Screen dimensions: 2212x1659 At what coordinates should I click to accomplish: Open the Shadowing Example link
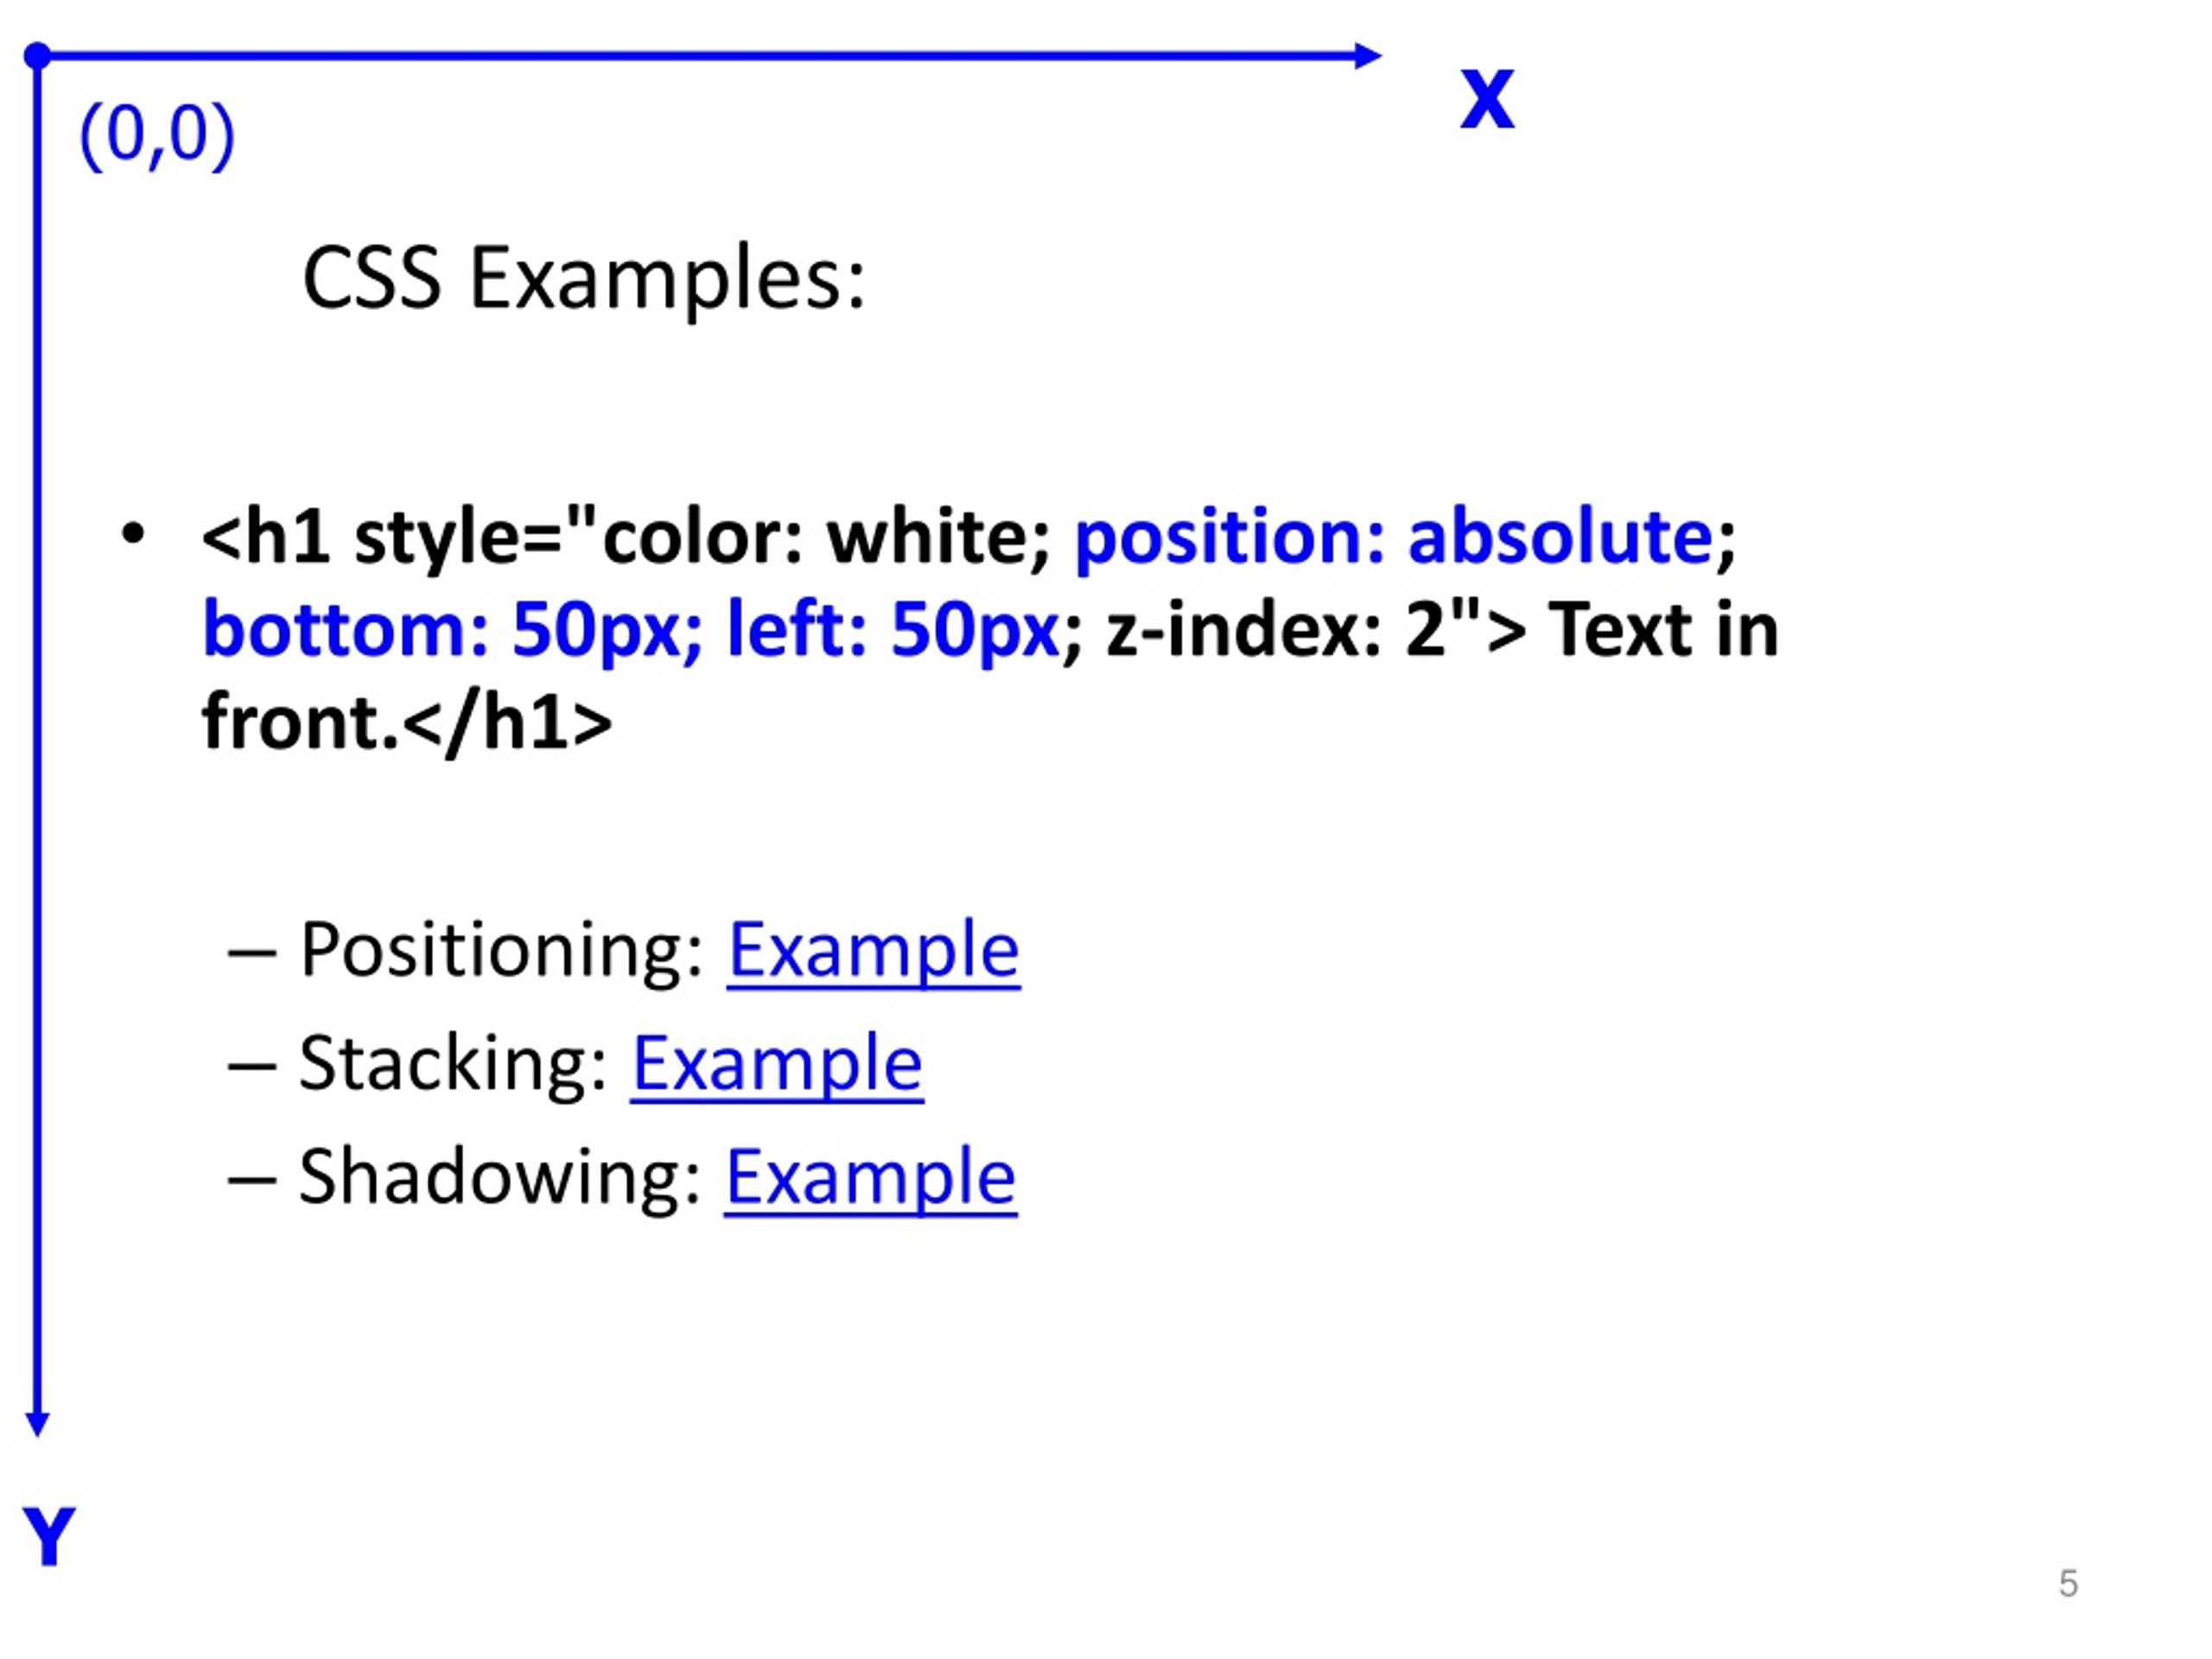click(x=870, y=1178)
